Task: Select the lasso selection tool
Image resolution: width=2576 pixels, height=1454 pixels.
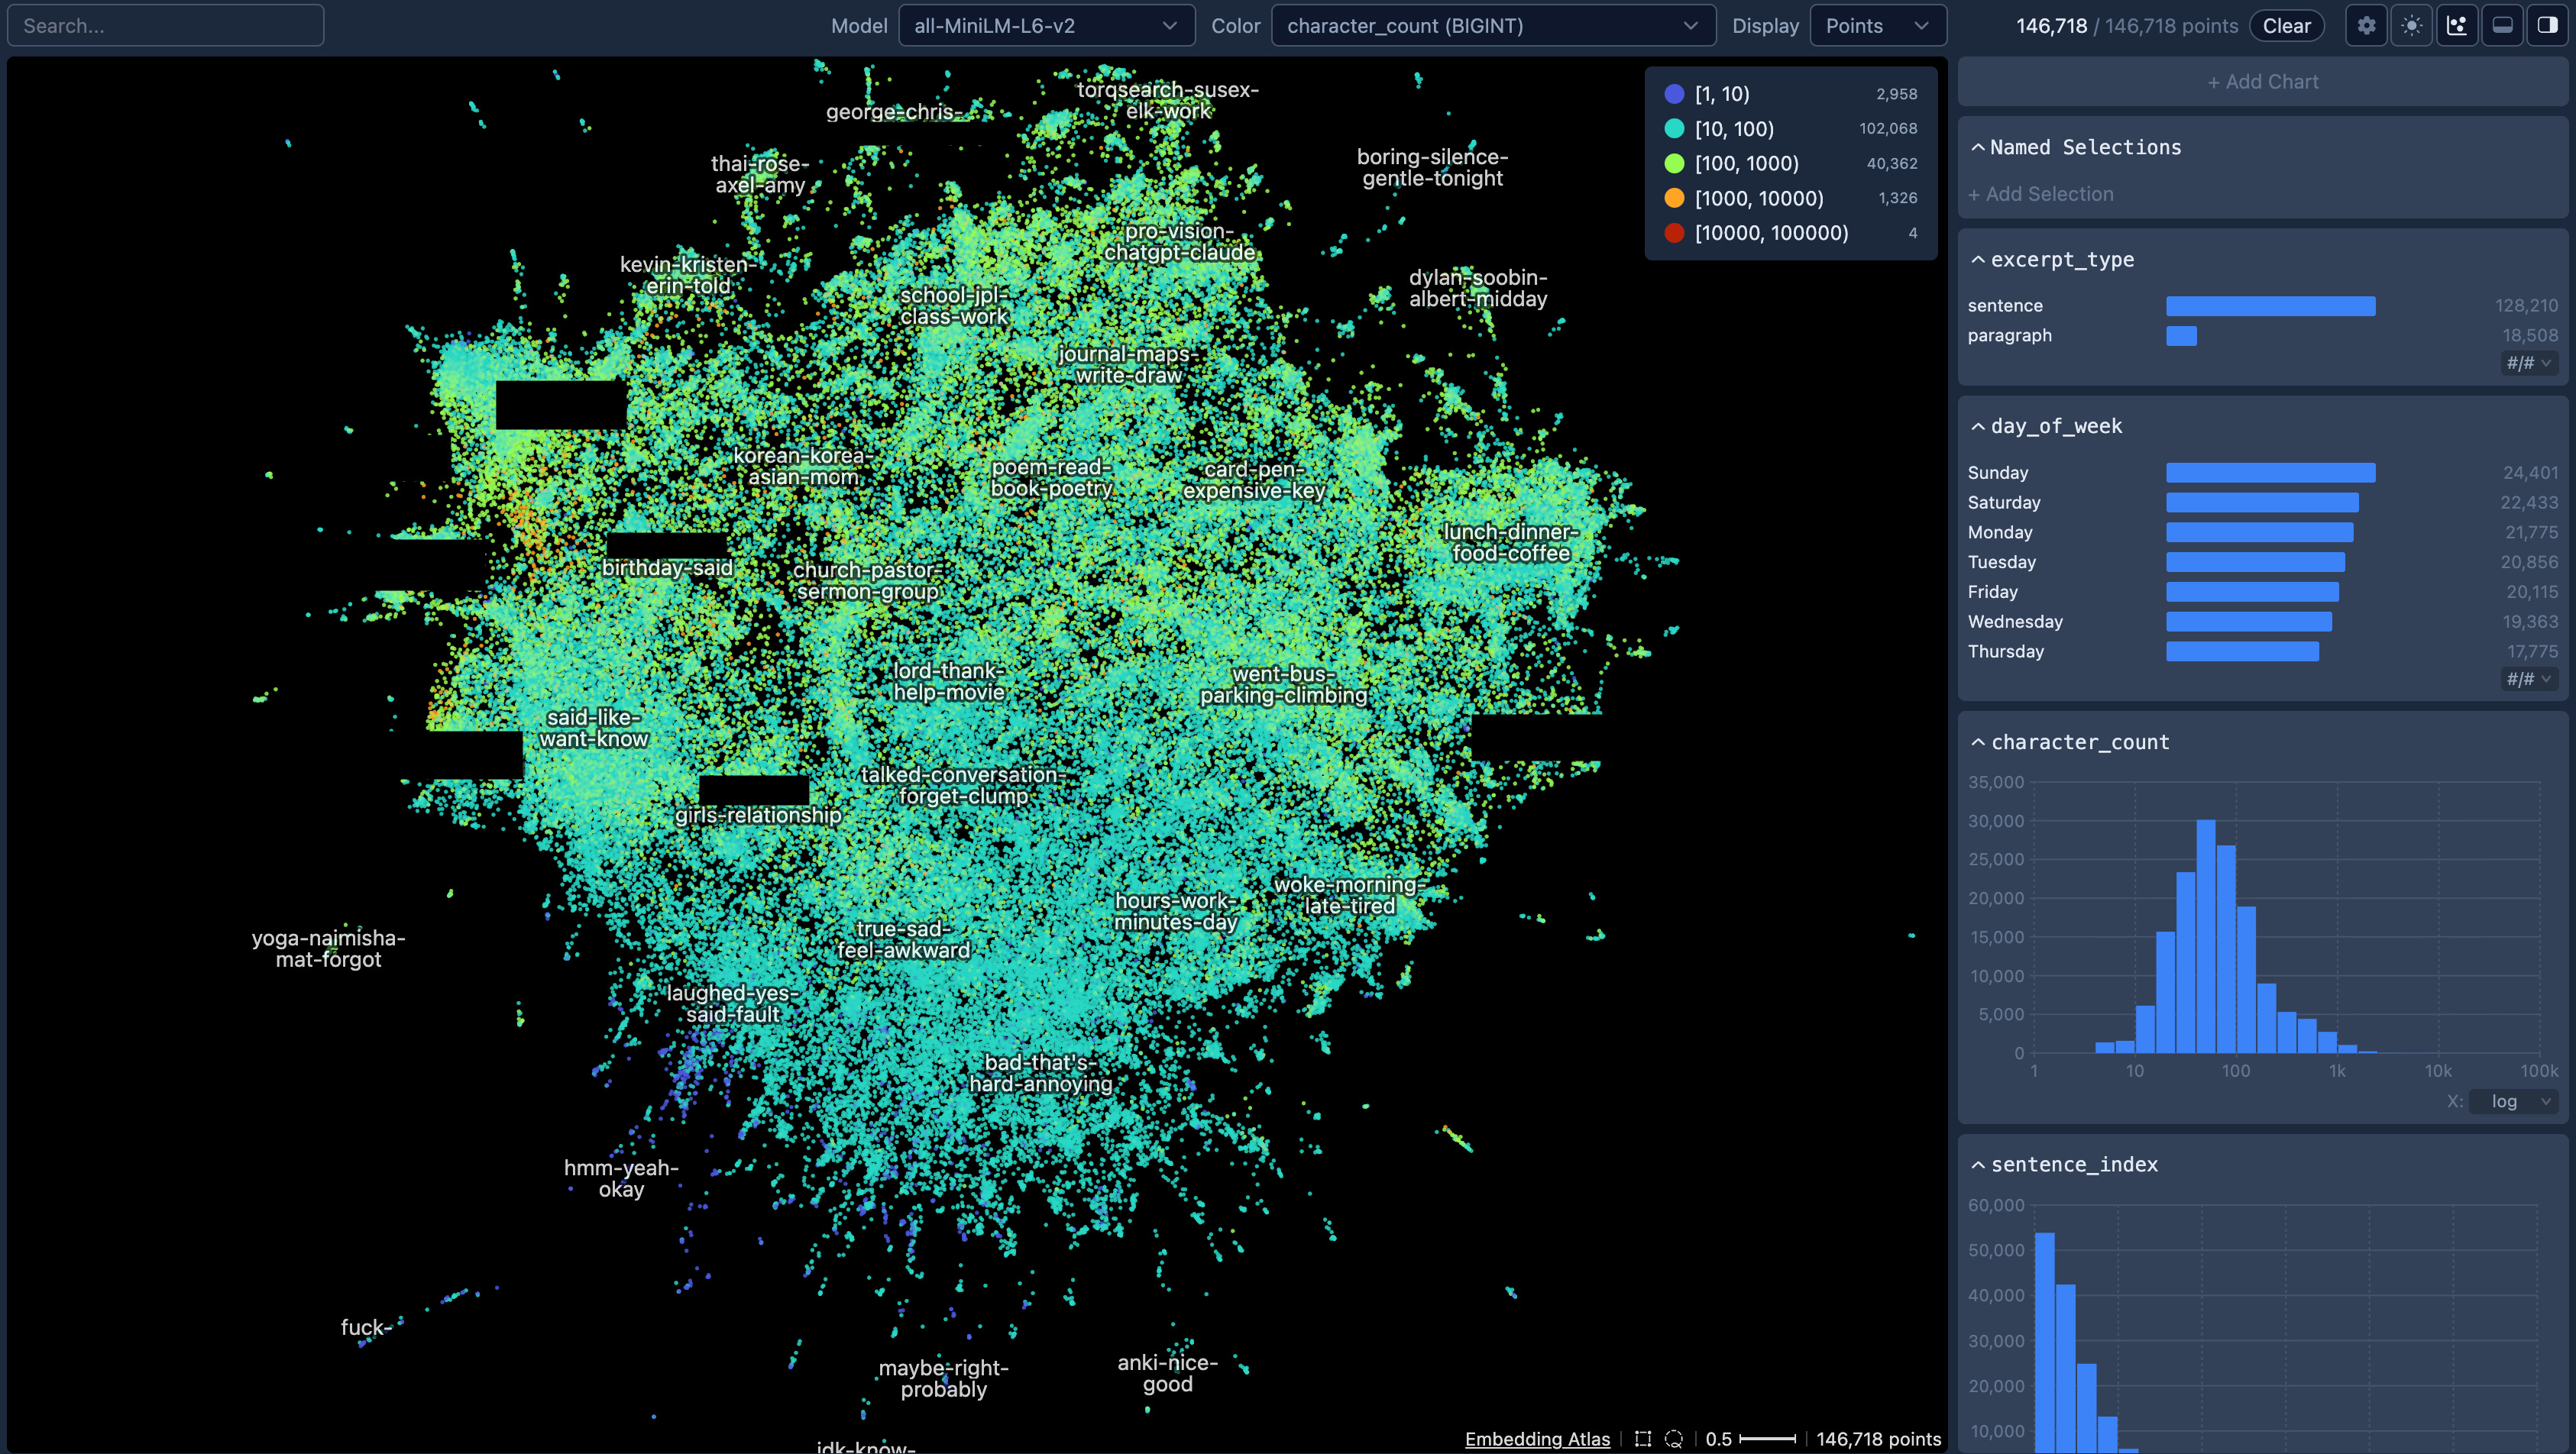Action: (1673, 1439)
